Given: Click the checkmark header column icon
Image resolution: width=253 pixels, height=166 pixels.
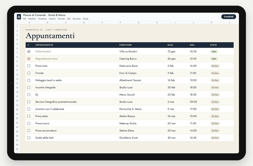Looking at the screenshot, I should point(28,45).
